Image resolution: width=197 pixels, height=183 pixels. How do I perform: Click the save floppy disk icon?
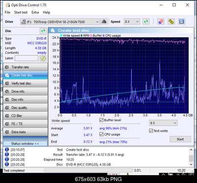pos(182,22)
